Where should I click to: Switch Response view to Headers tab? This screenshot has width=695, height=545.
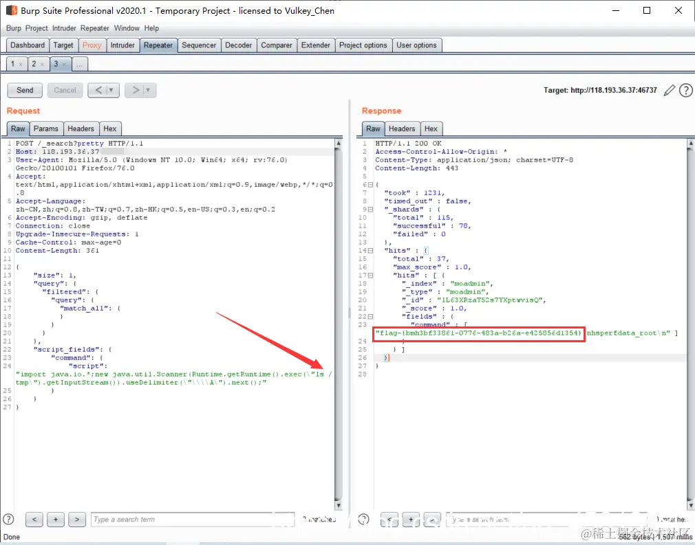pos(402,129)
